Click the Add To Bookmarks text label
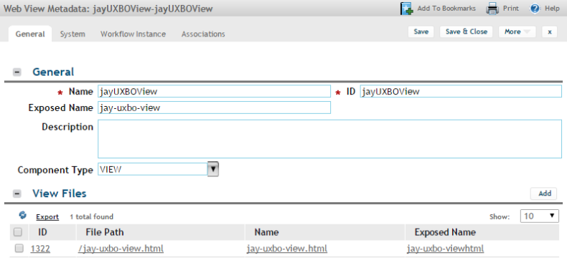567x258 pixels. coord(446,9)
